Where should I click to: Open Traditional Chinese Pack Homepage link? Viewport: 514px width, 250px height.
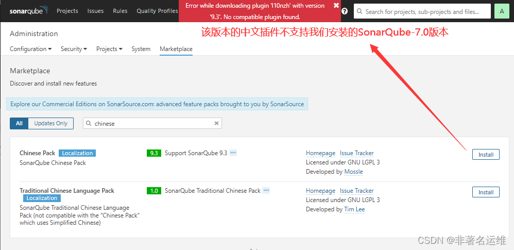pos(320,191)
